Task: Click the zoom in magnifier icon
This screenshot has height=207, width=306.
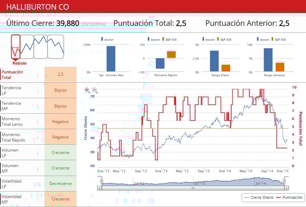Action: (87, 90)
